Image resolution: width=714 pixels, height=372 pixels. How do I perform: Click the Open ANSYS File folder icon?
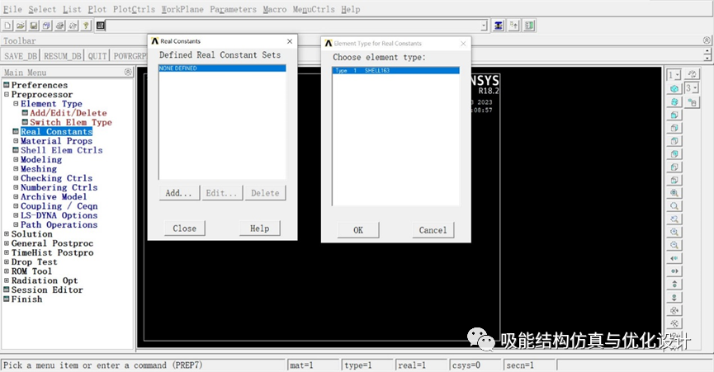click(x=21, y=26)
